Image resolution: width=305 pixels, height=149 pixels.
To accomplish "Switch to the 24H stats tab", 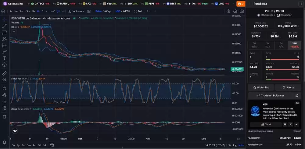I will pyautogui.click(x=294, y=45).
